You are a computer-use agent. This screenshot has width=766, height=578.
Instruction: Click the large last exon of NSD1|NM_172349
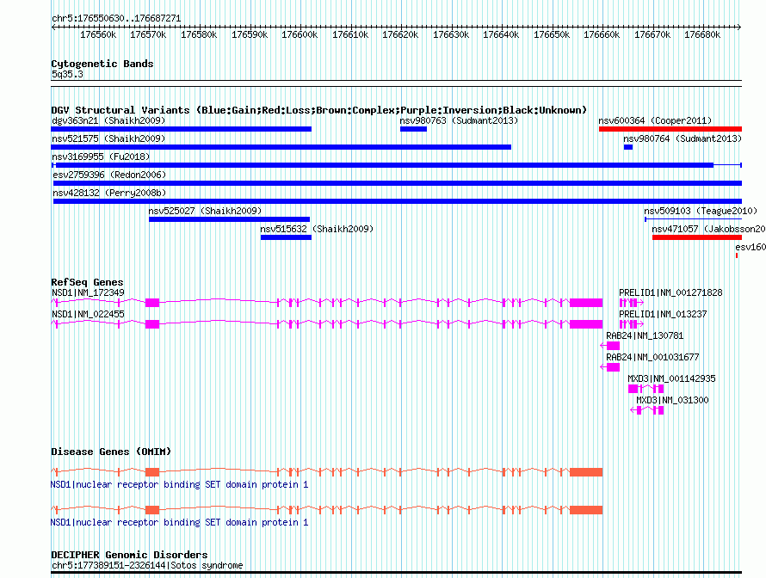[x=586, y=303]
